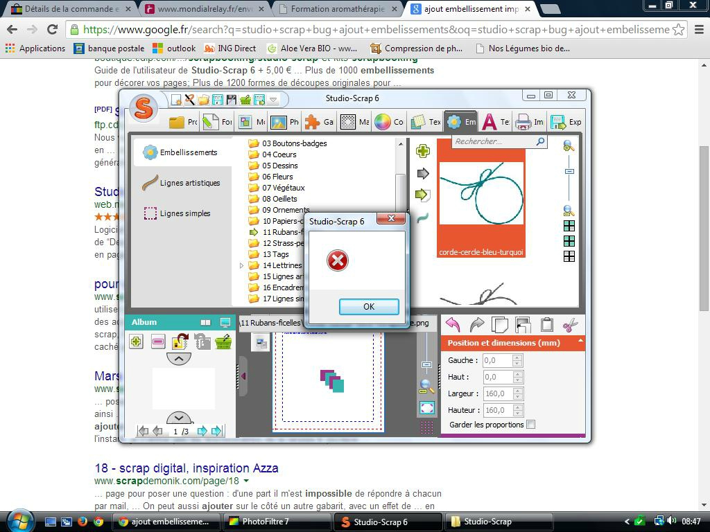The height and width of the screenshot is (532, 710).
Task: Click the page zoom slider handle
Action: pos(426,364)
